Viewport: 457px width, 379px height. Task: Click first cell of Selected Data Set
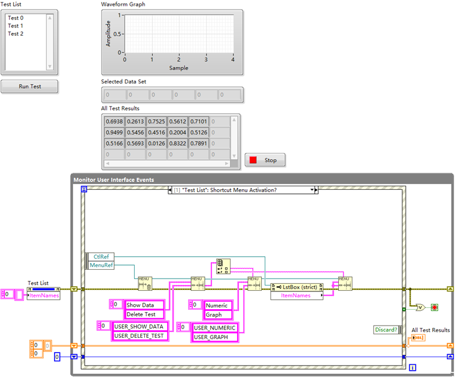click(x=115, y=95)
